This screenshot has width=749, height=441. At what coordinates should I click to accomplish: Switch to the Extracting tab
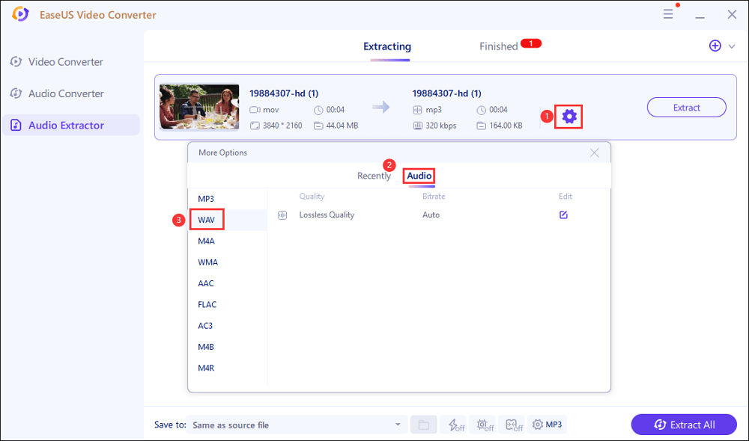(387, 47)
